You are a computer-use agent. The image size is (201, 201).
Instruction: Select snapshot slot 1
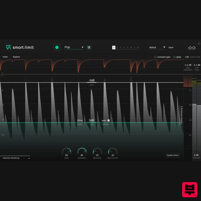114,47
